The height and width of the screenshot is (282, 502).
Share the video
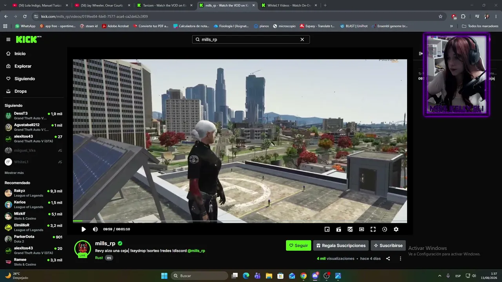click(388, 258)
